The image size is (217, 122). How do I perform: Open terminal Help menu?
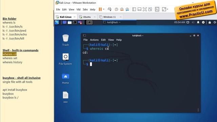tap(119, 40)
